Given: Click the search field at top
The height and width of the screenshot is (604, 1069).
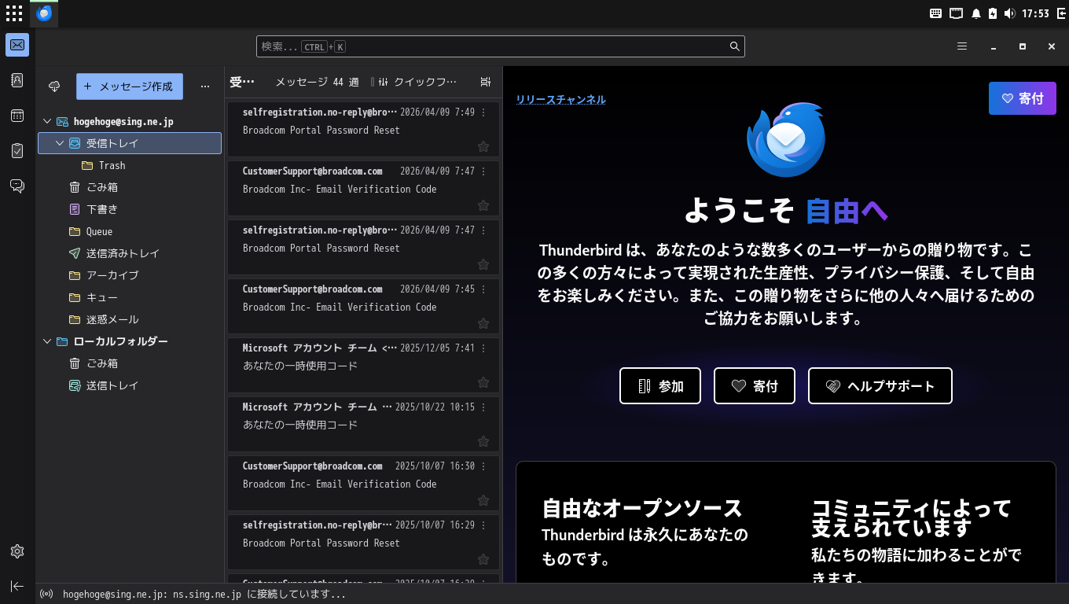Looking at the screenshot, I should coord(500,46).
